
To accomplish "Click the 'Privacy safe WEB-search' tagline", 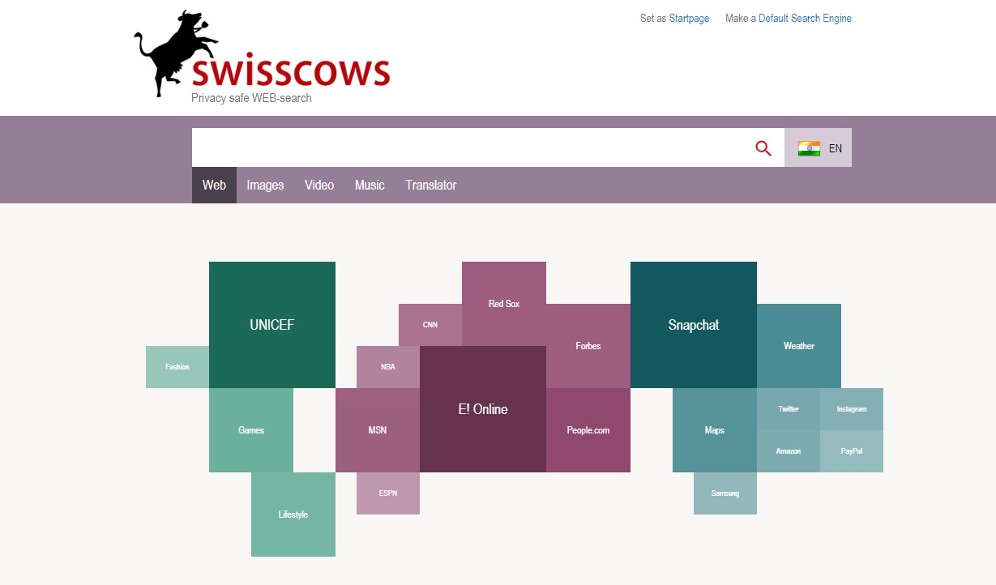I will 251,98.
